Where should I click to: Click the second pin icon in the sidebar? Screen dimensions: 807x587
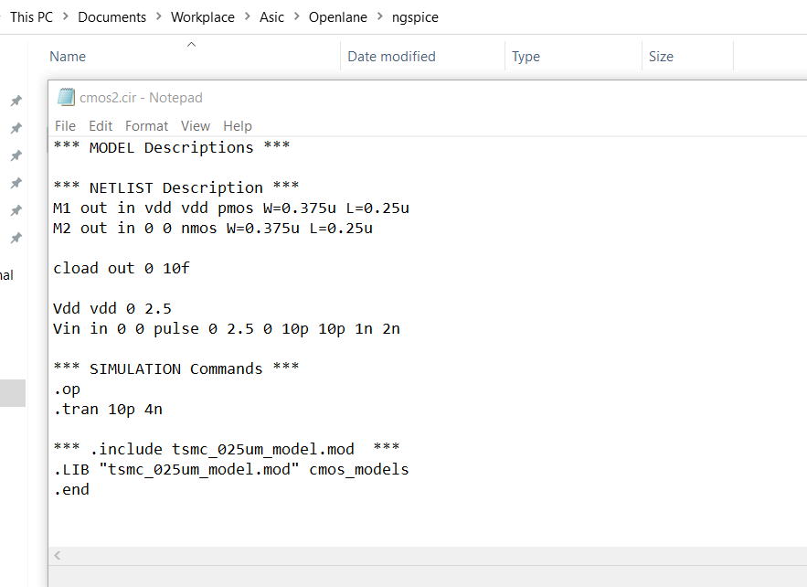click(16, 128)
